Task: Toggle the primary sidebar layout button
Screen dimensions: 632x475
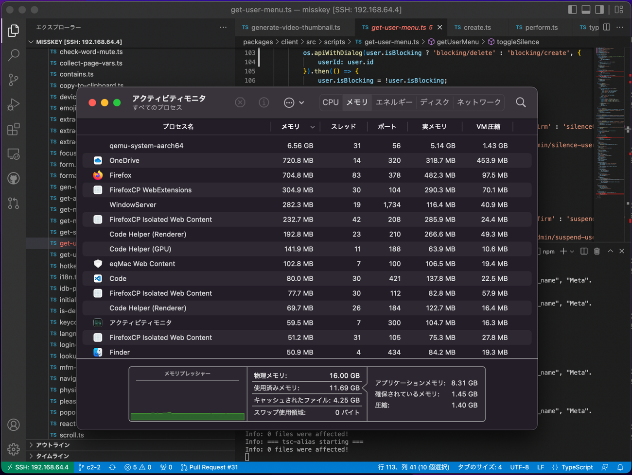Action: [573, 10]
